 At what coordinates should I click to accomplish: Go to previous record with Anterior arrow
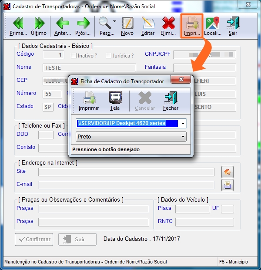63,26
